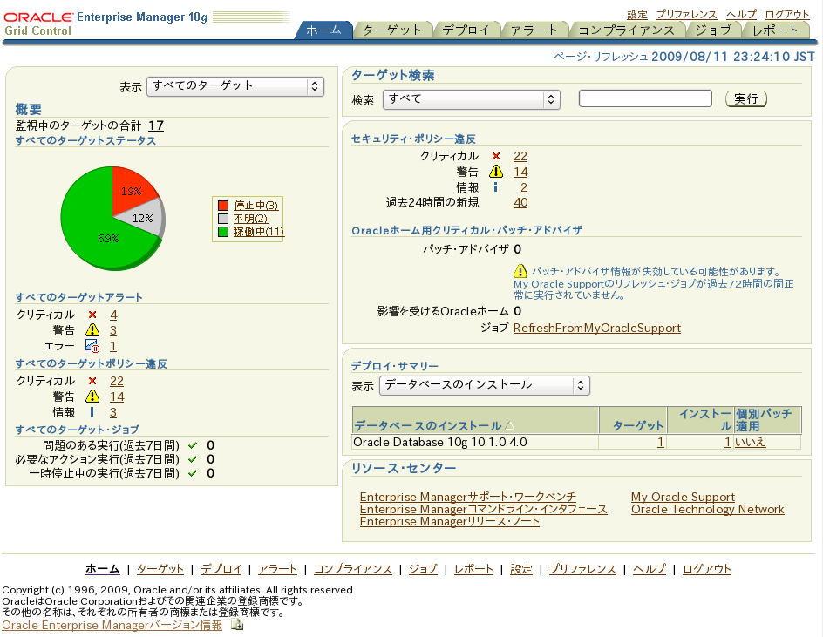The width and height of the screenshot is (823, 637).
Task: Switch to the レポート tab
Action: tap(775, 30)
